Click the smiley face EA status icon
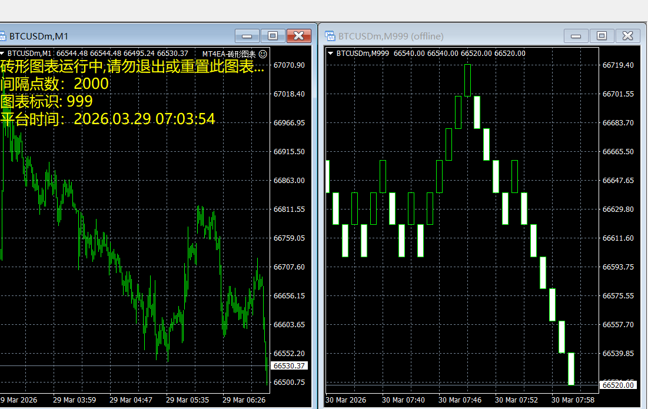 tap(263, 54)
